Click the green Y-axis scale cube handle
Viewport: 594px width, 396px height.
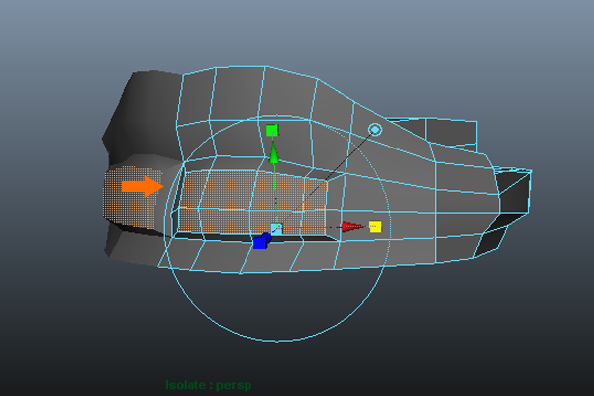[x=272, y=130]
